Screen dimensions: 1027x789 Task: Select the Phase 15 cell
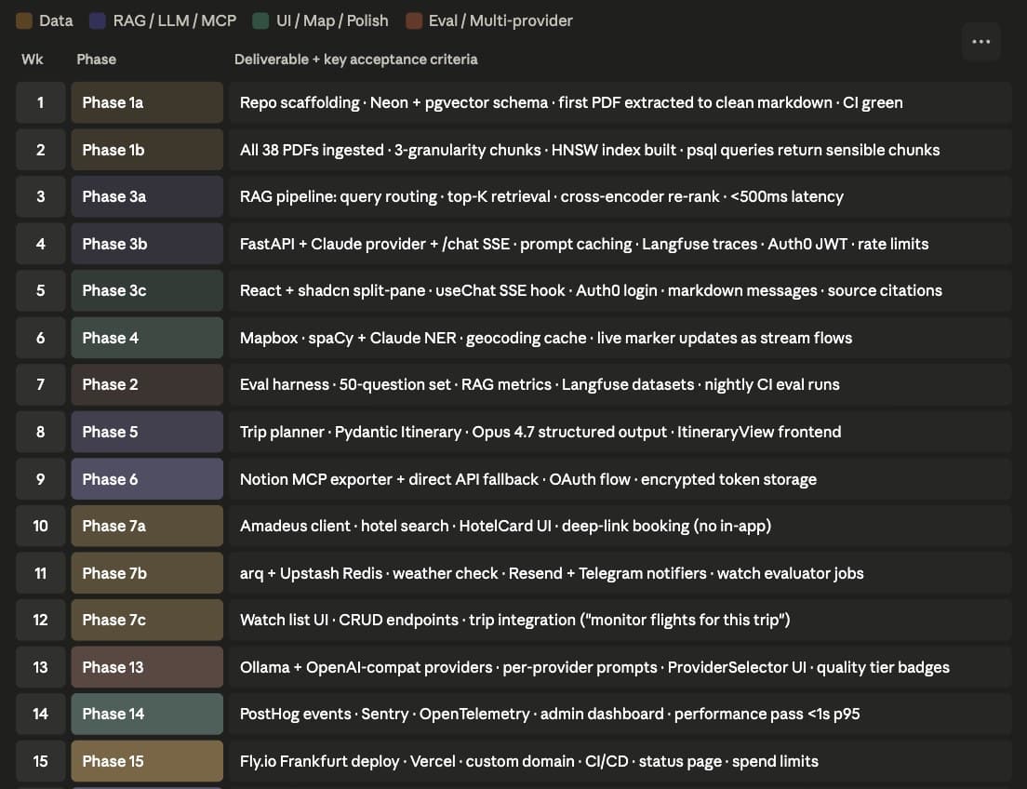pyautogui.click(x=147, y=761)
